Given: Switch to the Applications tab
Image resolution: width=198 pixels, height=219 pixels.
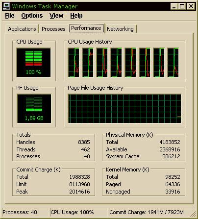Looking at the screenshot, I should tap(22, 29).
